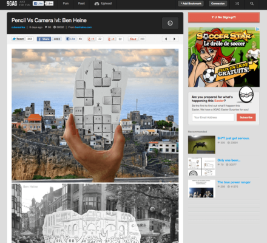The width and height of the screenshot is (267, 243).
Task: Go to next post arrow
Action: pos(174,39)
